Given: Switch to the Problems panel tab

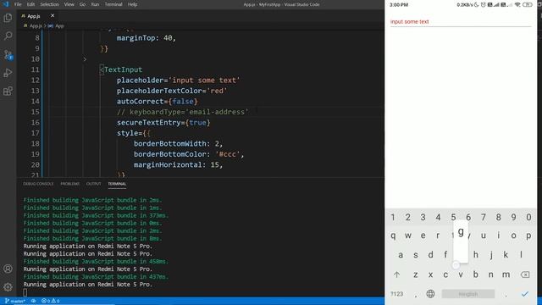Looking at the screenshot, I should point(69,184).
